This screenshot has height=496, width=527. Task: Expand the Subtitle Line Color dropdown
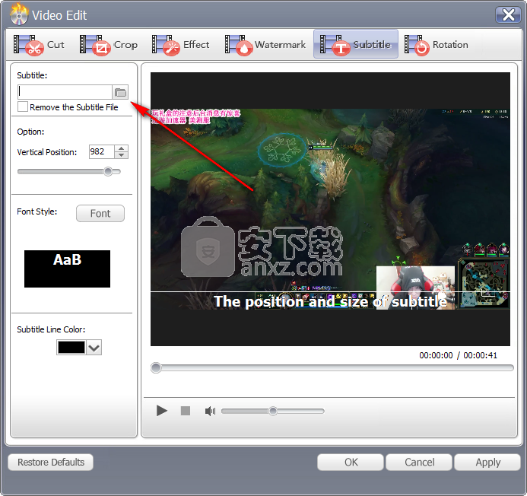pyautogui.click(x=94, y=348)
